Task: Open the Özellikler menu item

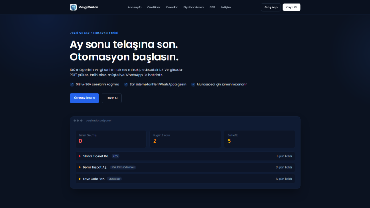Action: [x=154, y=7]
